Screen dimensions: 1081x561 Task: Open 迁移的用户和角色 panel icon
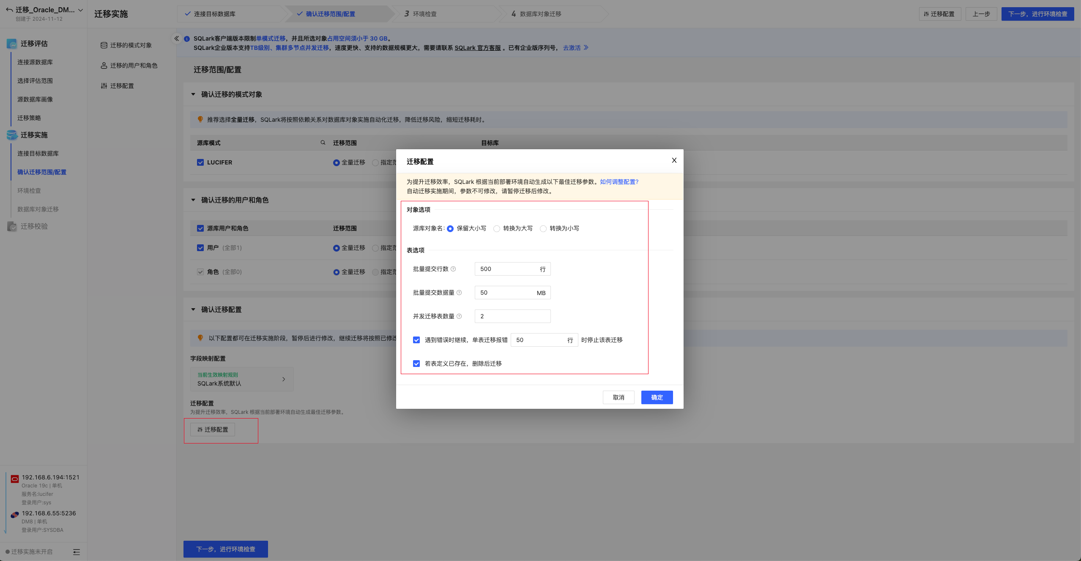click(x=104, y=65)
